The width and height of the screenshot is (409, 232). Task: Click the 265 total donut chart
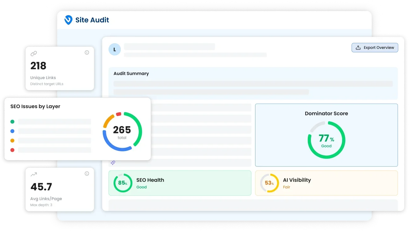122,132
